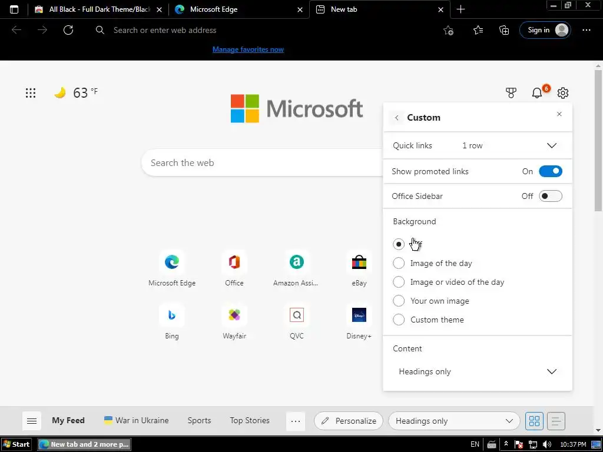Open the vertical tabs actions menu icon
Image resolution: width=603 pixels, height=452 pixels.
coord(14,9)
